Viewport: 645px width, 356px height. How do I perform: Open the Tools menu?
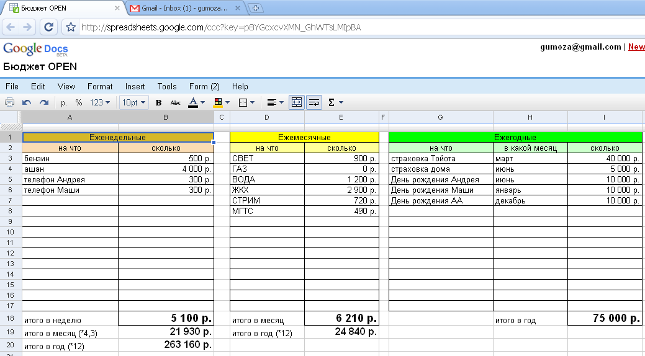167,86
